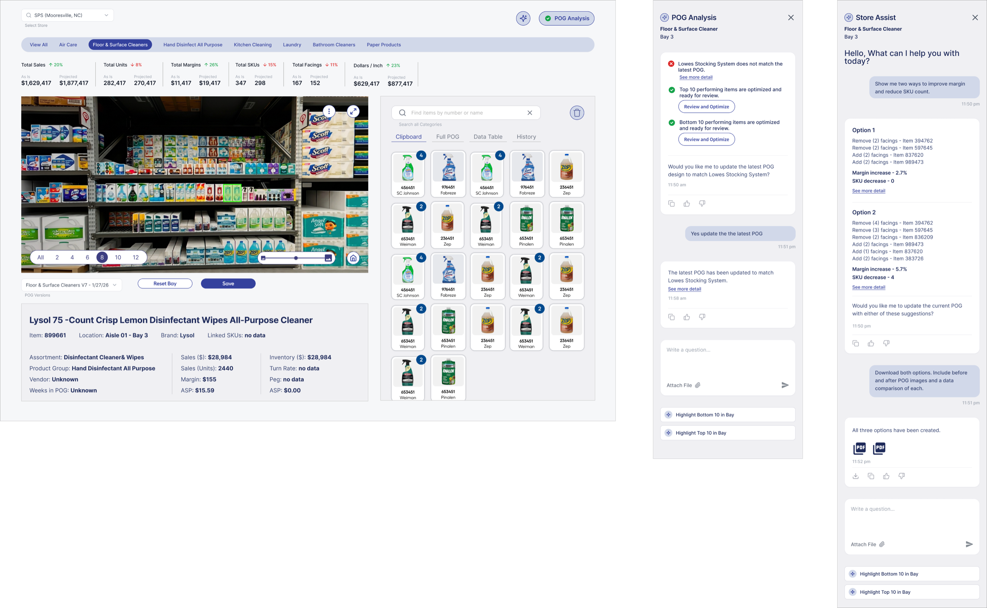Open the SPS (Mooresville, NC) store dropdown
The height and width of the screenshot is (608, 987).
[67, 15]
